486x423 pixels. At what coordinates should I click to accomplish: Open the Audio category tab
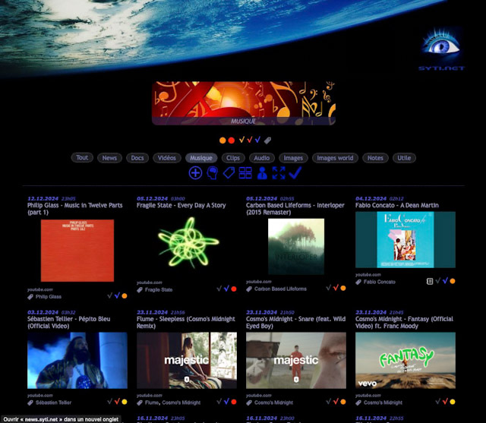pyautogui.click(x=262, y=158)
